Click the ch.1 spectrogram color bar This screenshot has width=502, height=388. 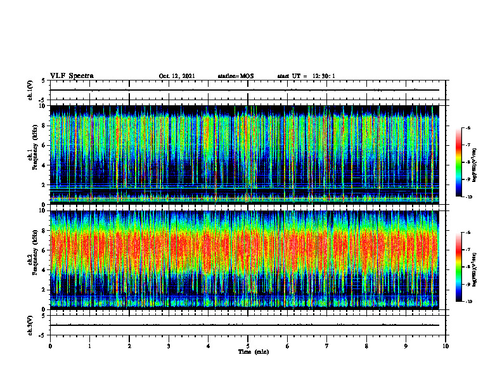click(459, 162)
